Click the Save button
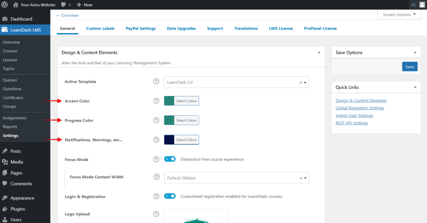Screen dimensions: 427x223 pos(409,67)
